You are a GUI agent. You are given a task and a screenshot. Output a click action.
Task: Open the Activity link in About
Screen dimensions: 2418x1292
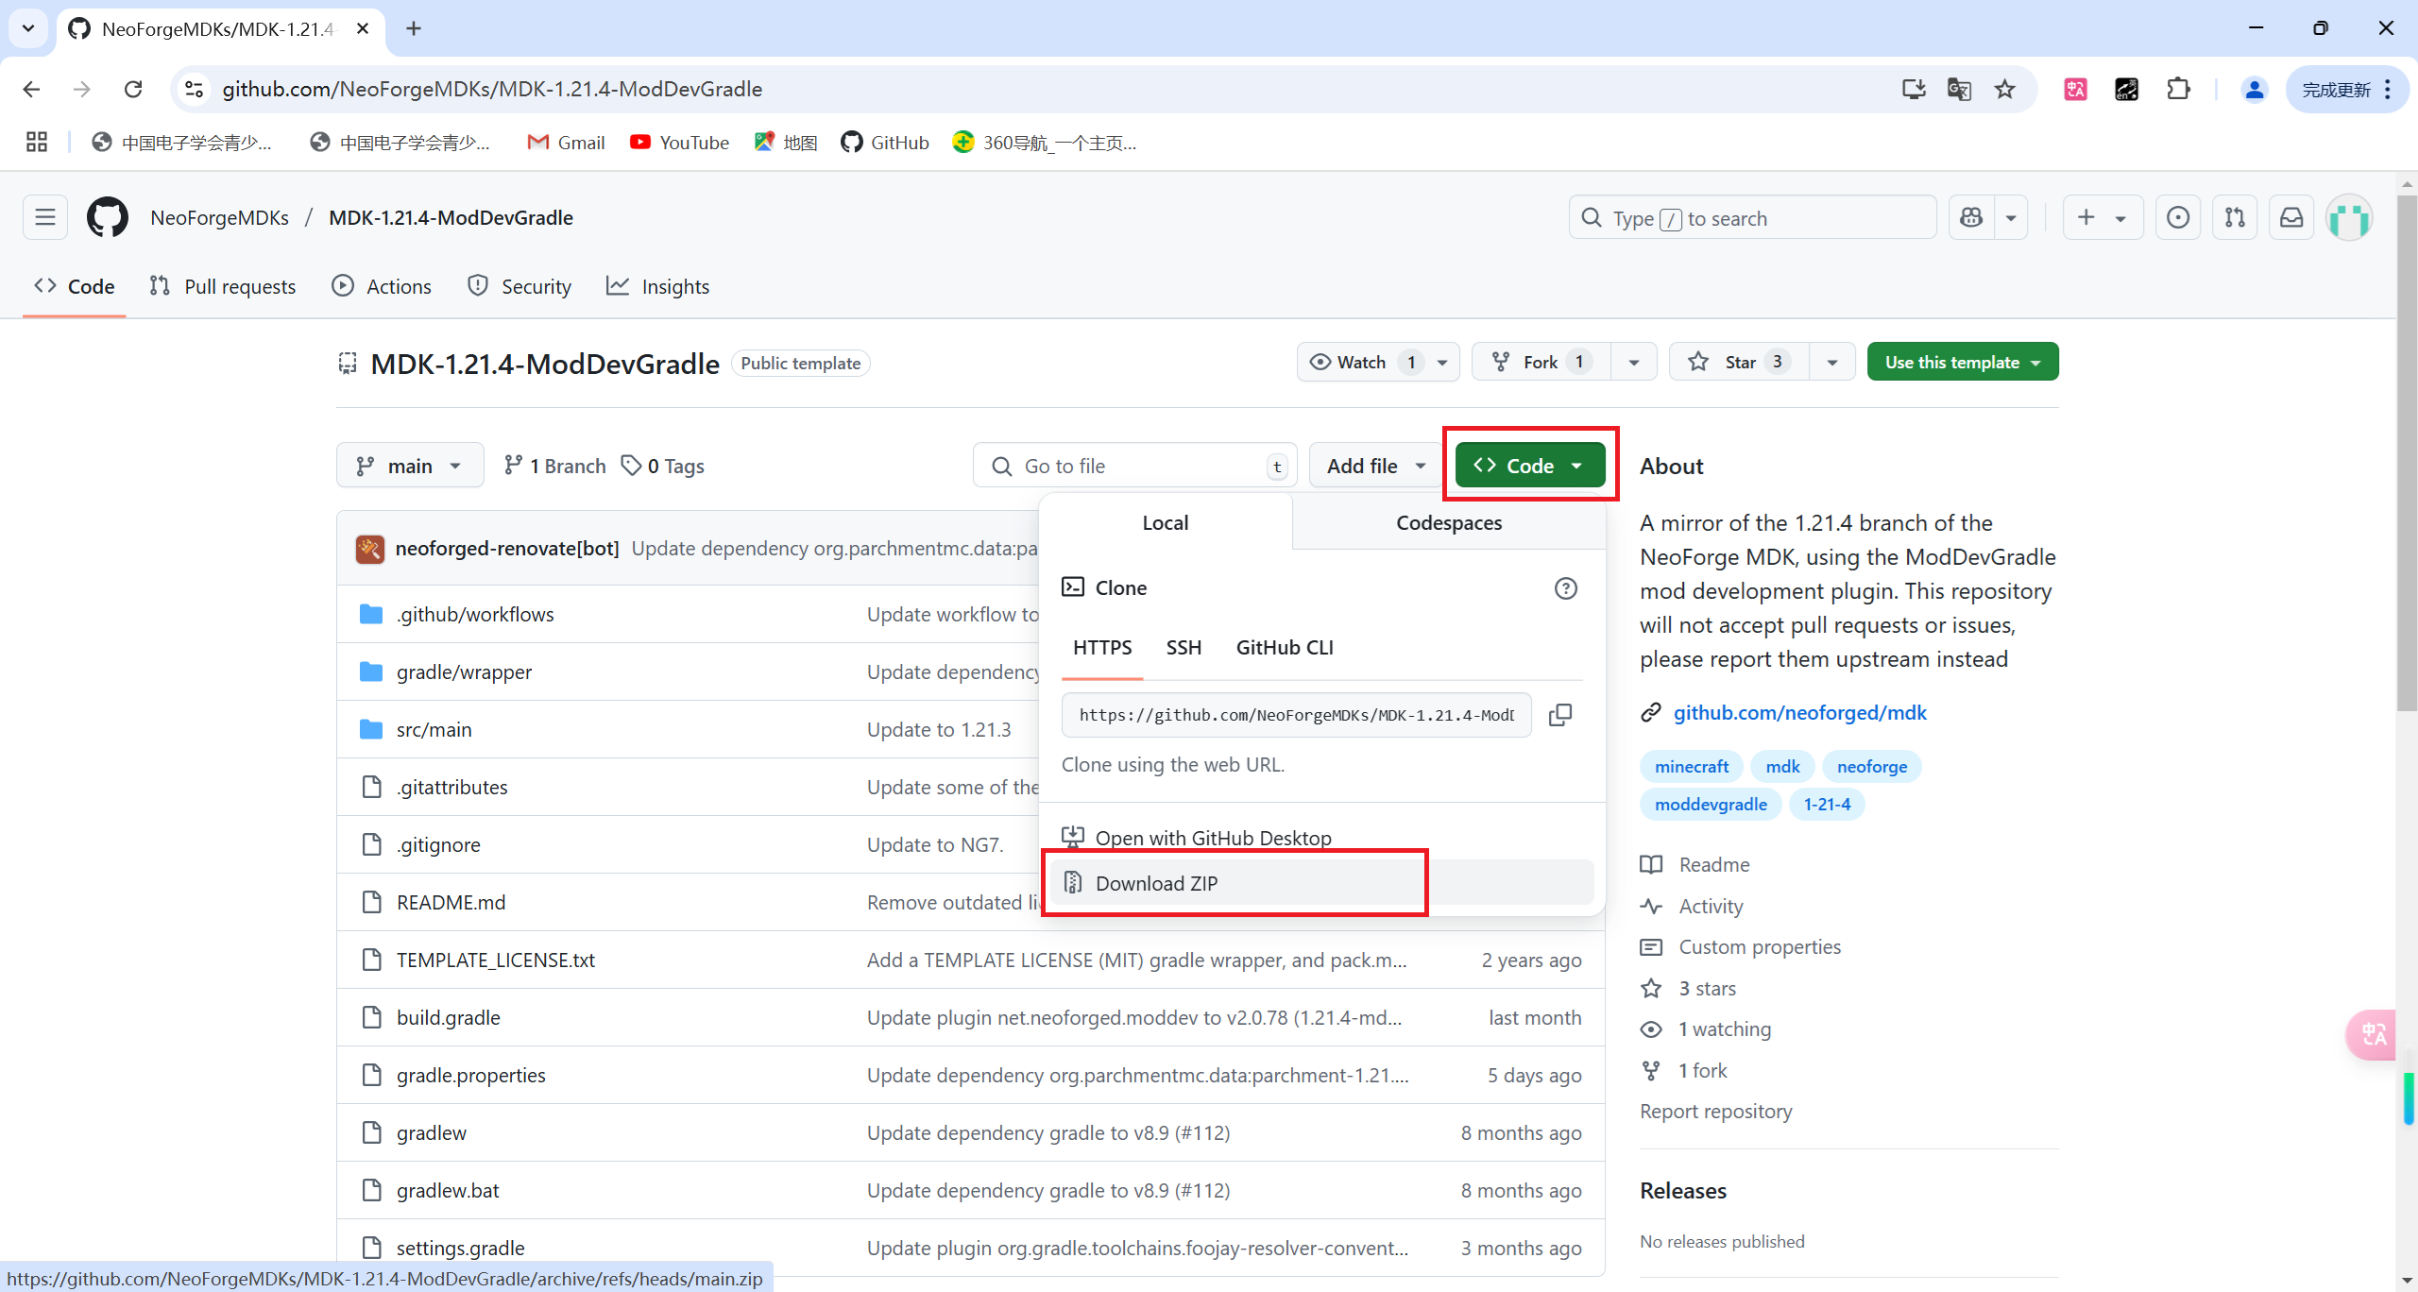point(1711,907)
